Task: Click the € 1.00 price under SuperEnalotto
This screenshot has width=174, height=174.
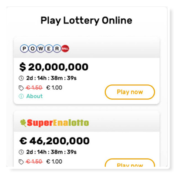Action: pos(54,161)
